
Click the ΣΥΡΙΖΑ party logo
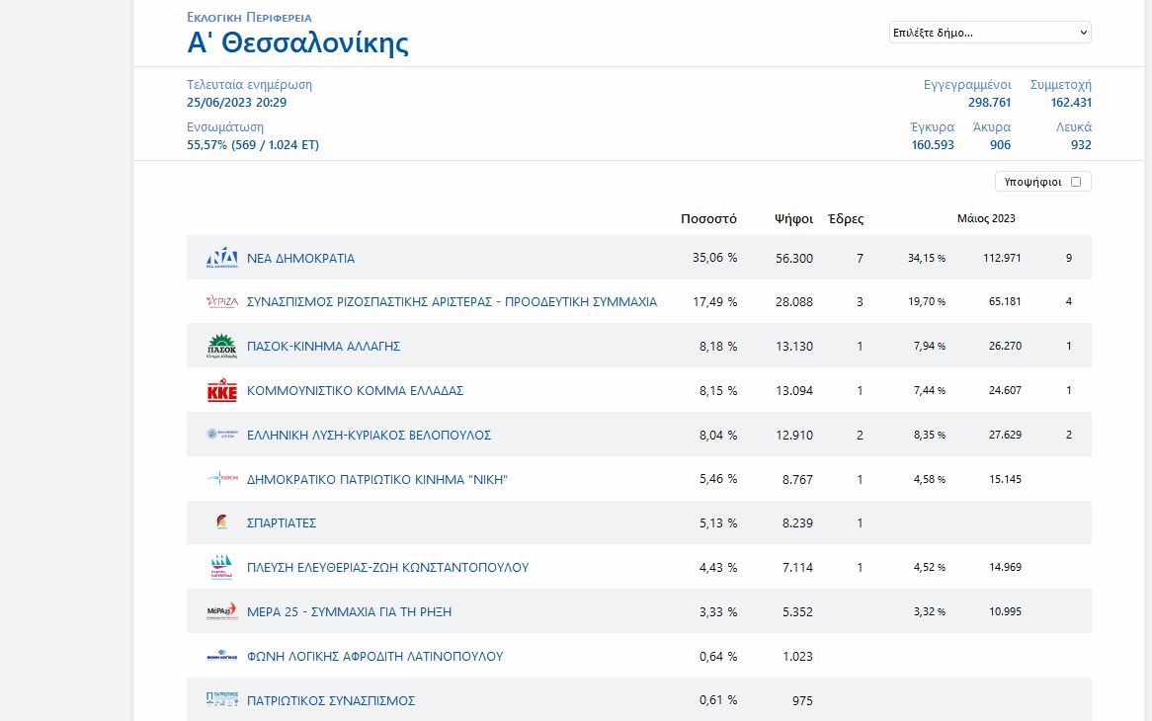(222, 302)
